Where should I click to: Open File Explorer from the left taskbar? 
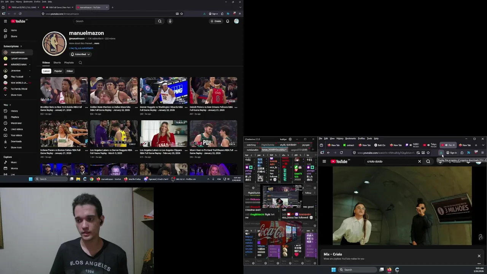[x=78, y=179]
